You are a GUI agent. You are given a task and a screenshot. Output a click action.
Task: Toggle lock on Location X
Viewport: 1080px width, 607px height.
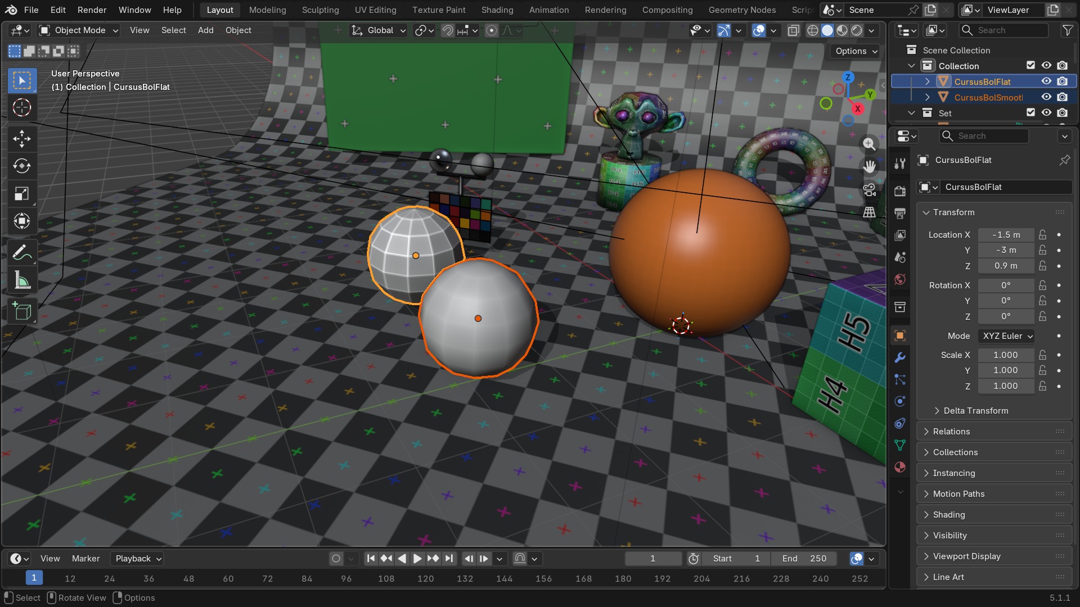(x=1043, y=235)
